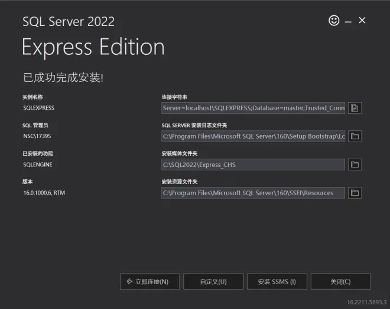Select the Setup Bootstrap log path field

click(253, 136)
